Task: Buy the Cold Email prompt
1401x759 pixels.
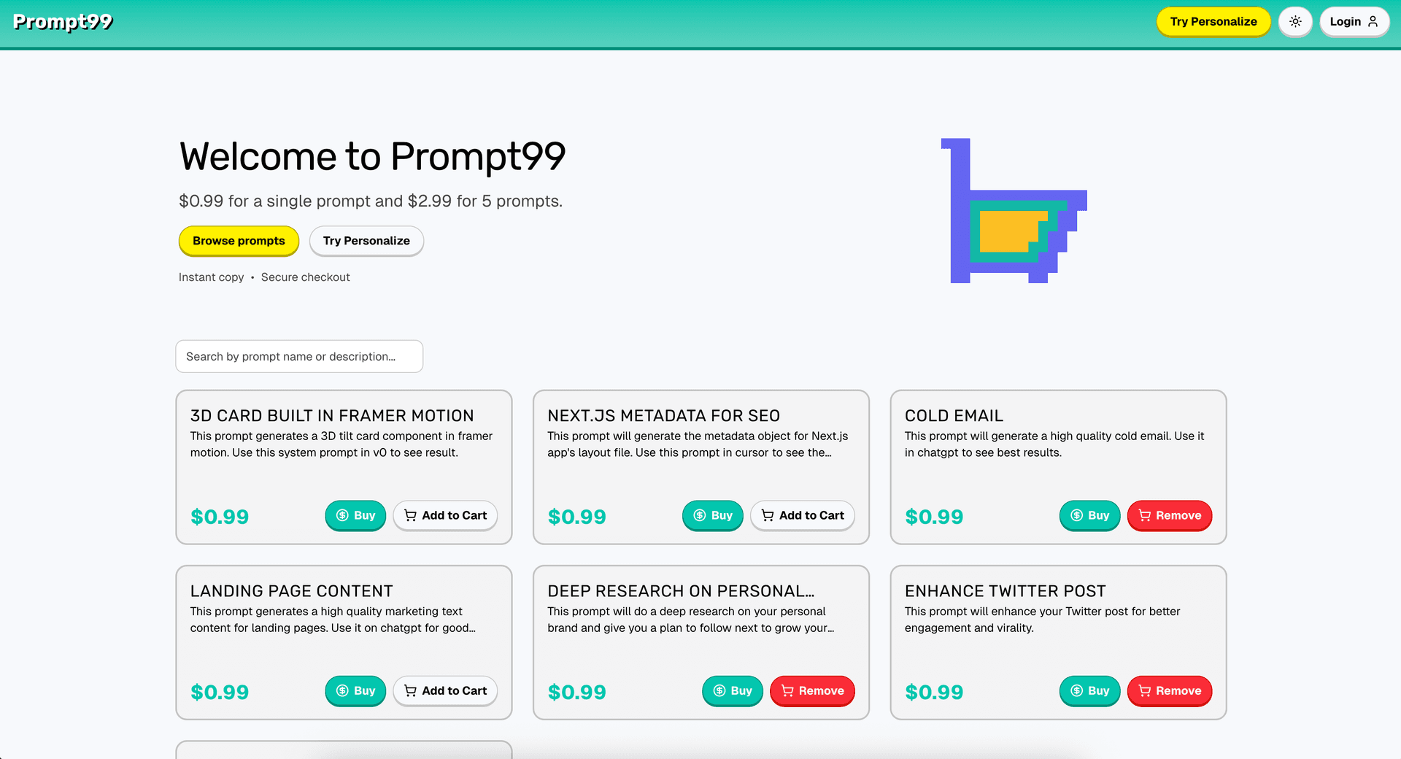Action: pyautogui.click(x=1089, y=515)
